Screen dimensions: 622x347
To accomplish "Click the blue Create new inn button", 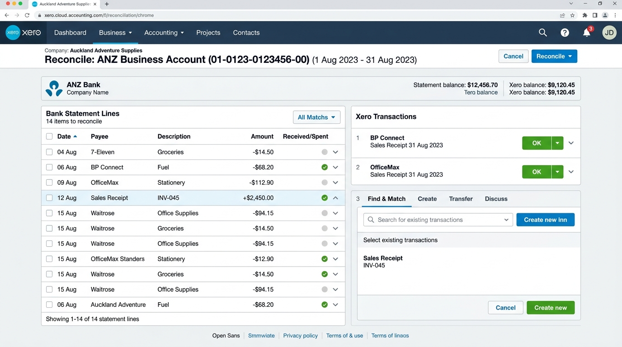I will [546, 220].
